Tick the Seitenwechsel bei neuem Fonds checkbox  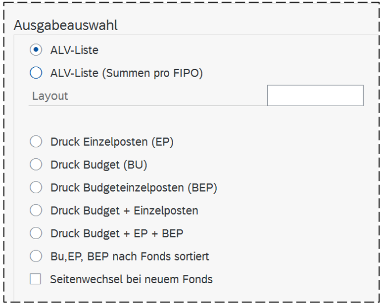36,279
